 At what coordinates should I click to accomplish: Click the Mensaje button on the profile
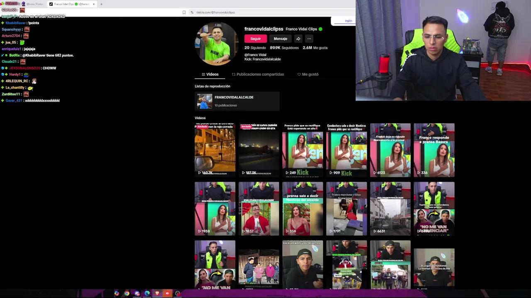pyautogui.click(x=280, y=38)
